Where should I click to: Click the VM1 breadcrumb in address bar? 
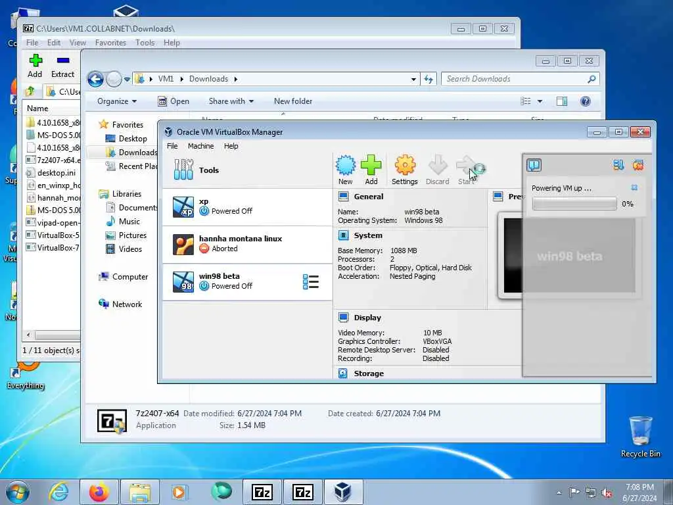point(166,79)
